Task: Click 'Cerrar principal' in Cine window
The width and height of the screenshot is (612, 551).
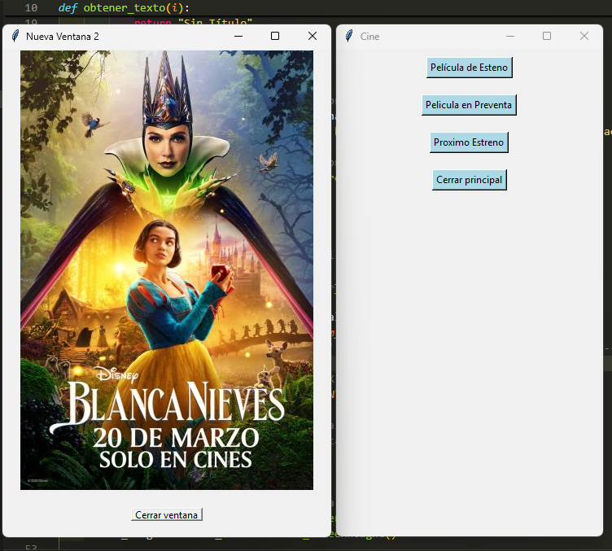Action: coord(469,180)
